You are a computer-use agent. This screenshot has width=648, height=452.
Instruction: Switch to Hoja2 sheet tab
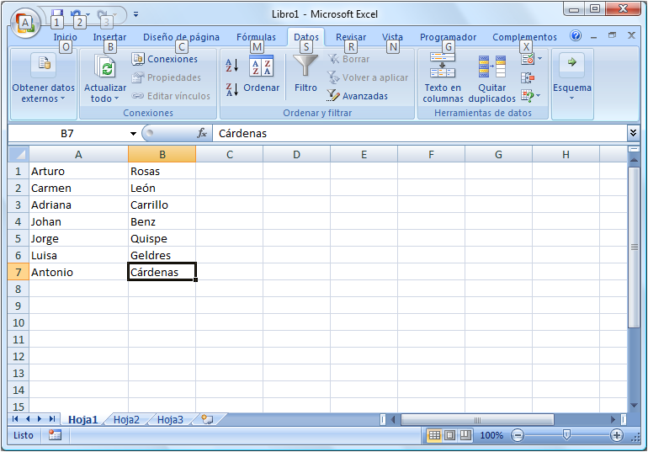(x=126, y=420)
